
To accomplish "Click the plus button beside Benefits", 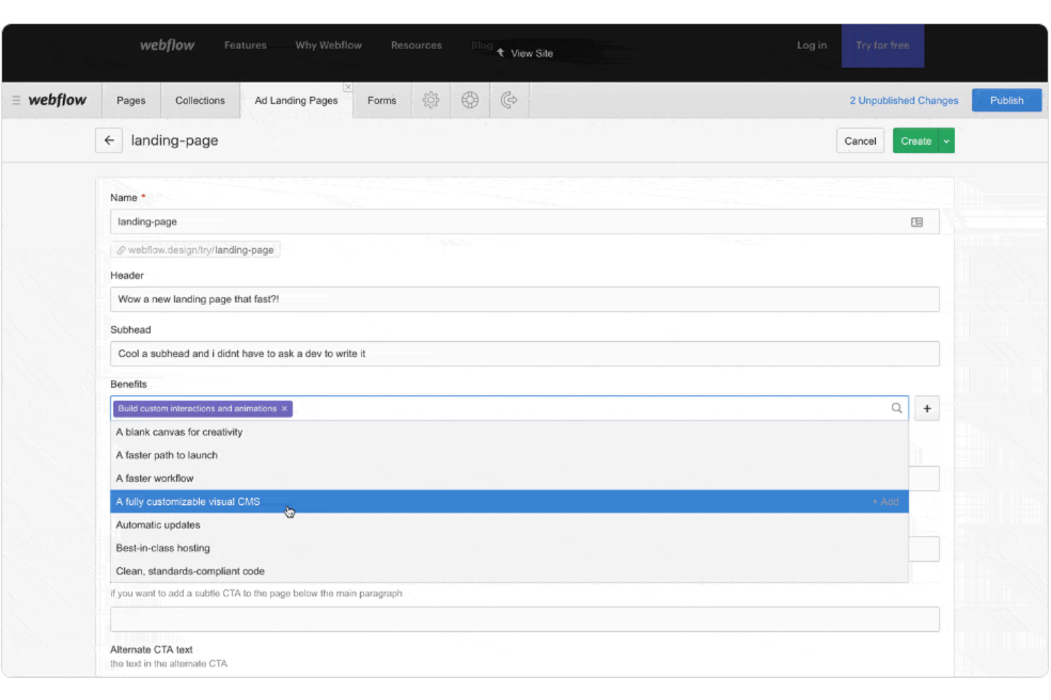I will (x=927, y=409).
